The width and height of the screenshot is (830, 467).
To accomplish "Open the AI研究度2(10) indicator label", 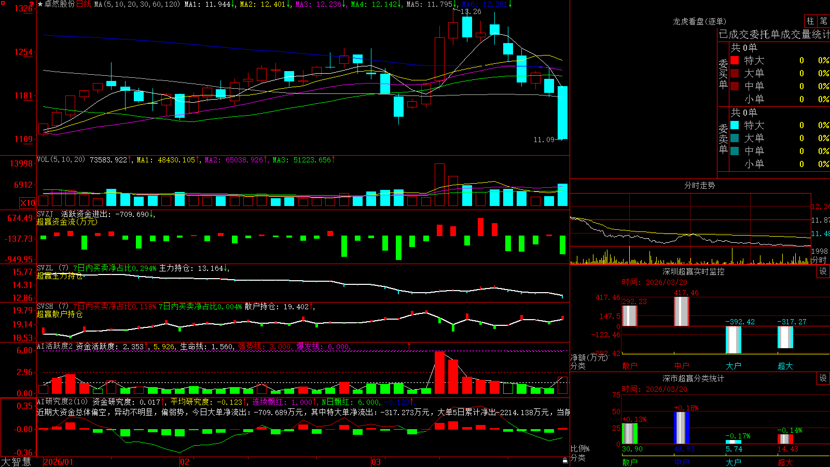I will coord(62,402).
